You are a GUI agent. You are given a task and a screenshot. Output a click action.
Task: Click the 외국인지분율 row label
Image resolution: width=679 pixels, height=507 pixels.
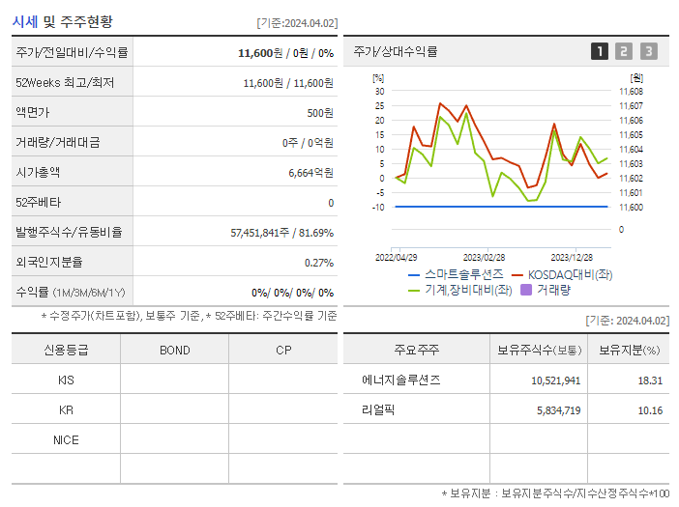pyautogui.click(x=49, y=262)
